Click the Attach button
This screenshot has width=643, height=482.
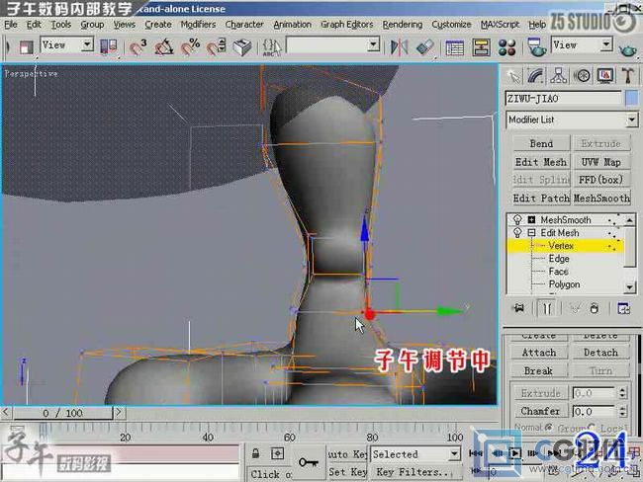(x=539, y=353)
